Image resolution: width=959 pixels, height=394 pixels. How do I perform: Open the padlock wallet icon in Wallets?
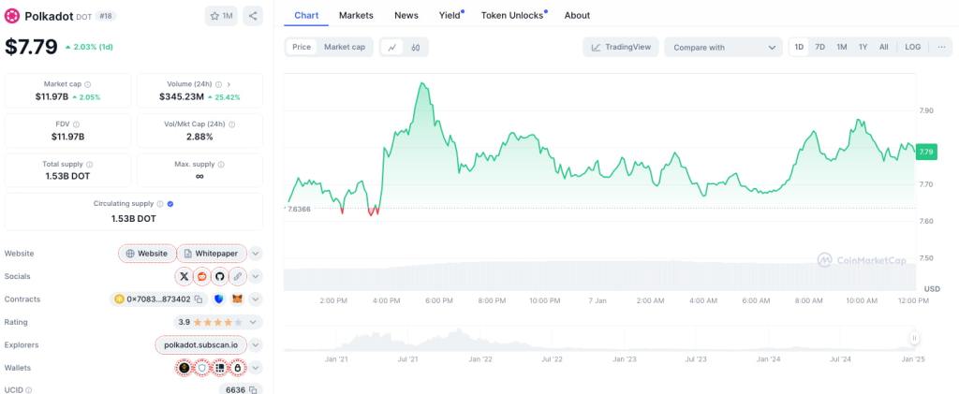pyautogui.click(x=238, y=368)
